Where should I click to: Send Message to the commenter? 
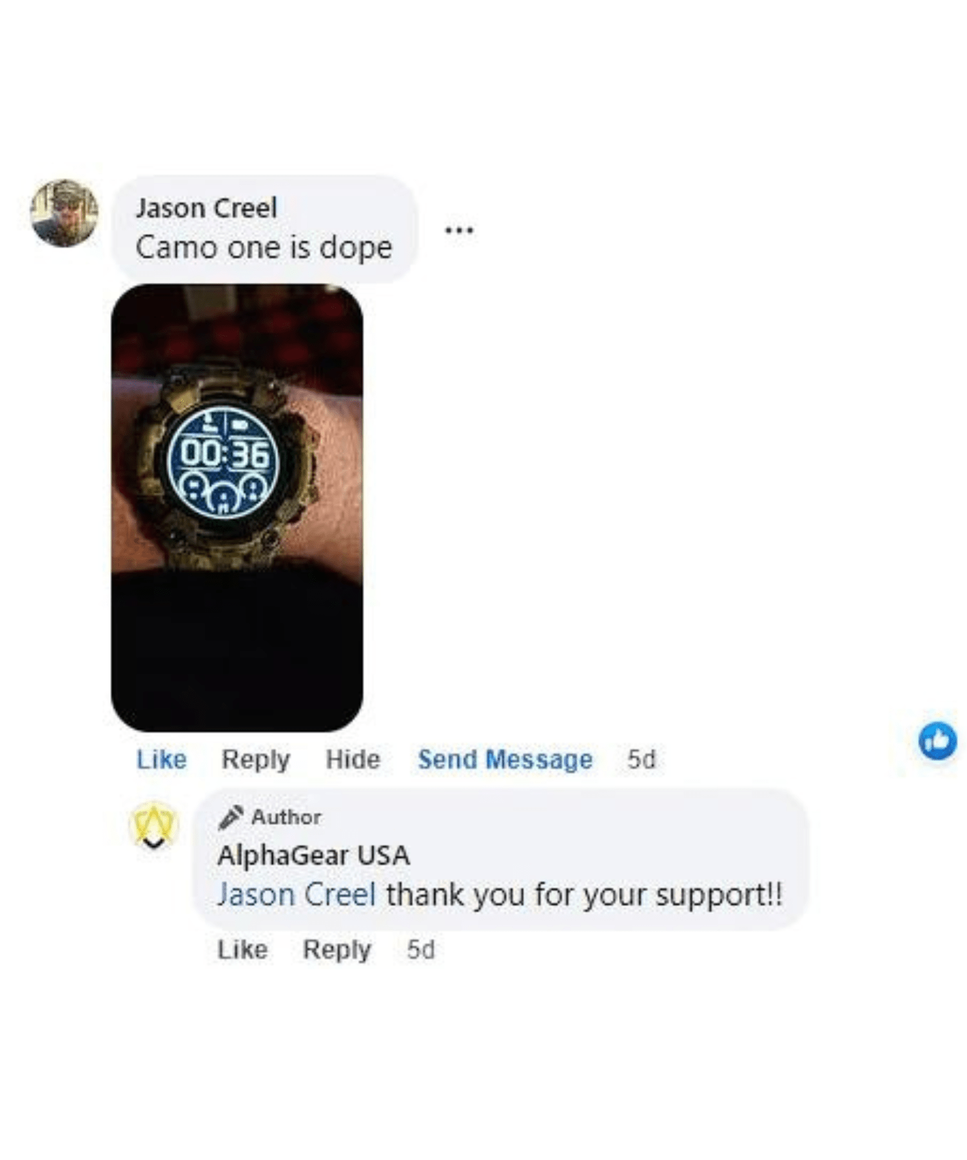pos(505,759)
